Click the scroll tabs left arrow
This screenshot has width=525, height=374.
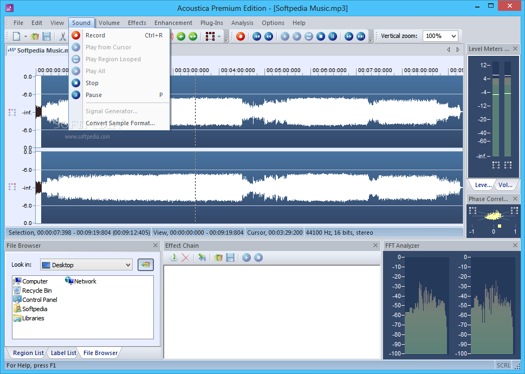[x=448, y=49]
